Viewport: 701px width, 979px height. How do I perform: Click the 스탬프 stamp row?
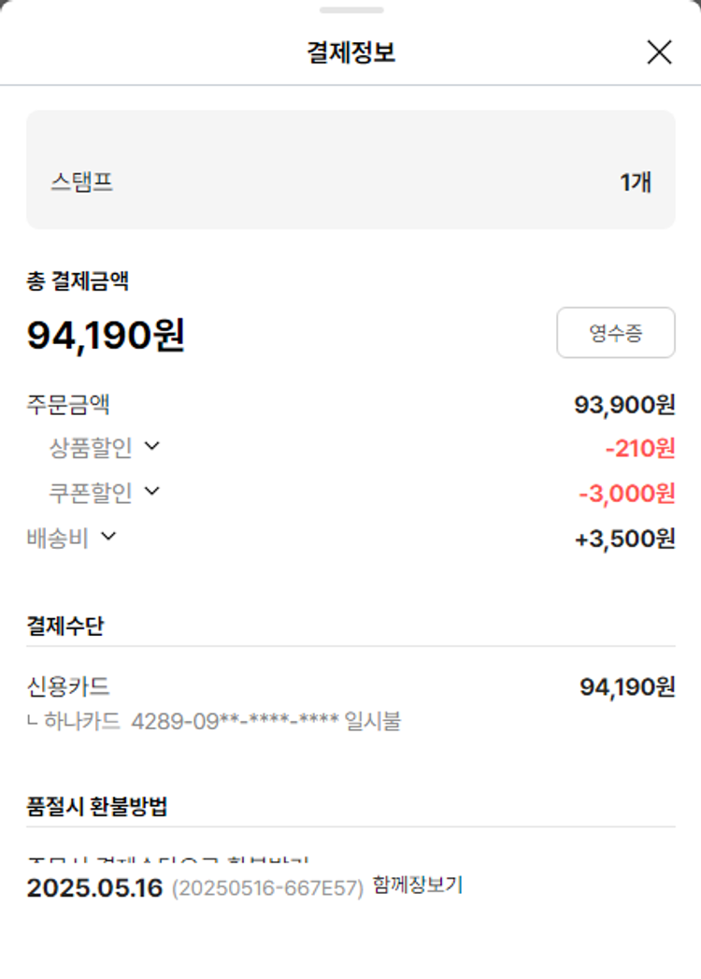click(x=350, y=181)
